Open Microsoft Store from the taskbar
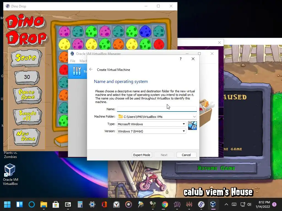Image resolution: width=282 pixels, height=211 pixels. (x=56, y=204)
